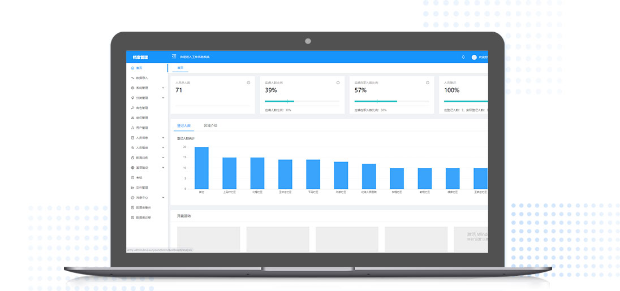Open notifications with the bell icon

(x=463, y=57)
